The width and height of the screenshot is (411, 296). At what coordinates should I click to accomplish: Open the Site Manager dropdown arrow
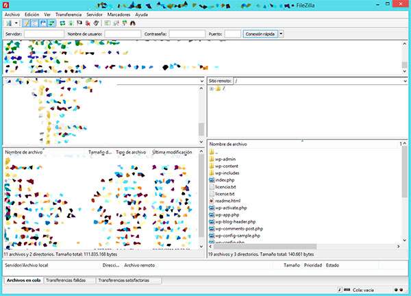tap(16, 23)
